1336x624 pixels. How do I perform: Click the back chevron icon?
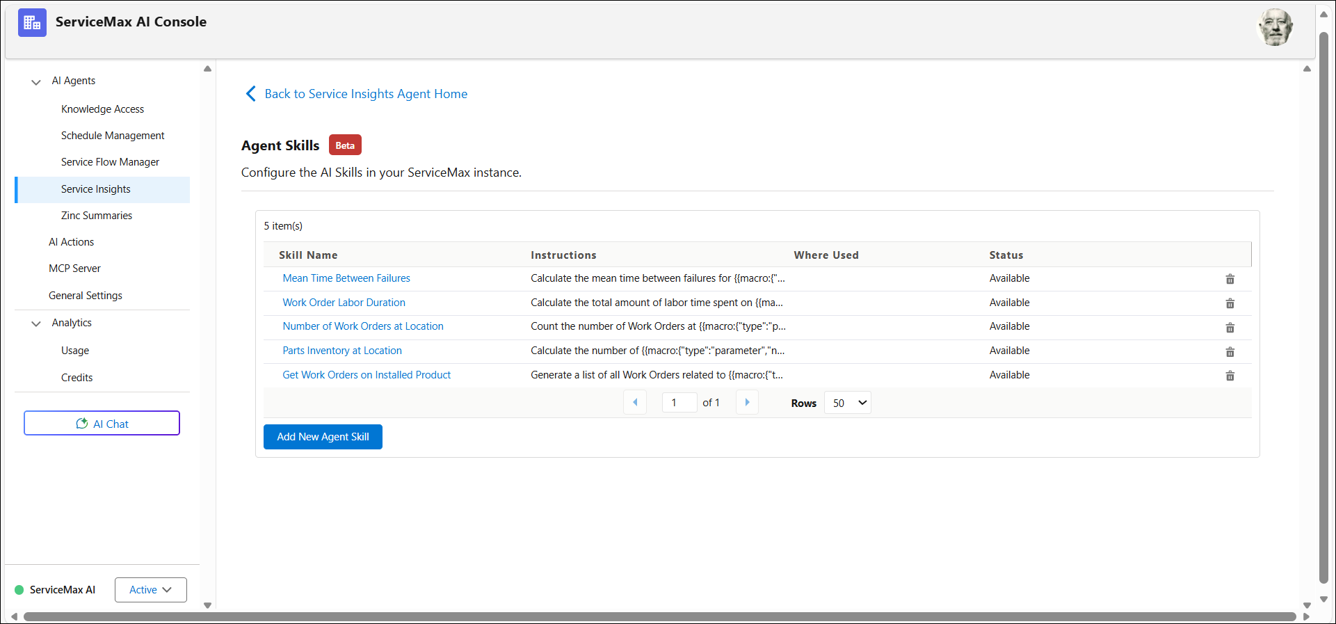(x=250, y=94)
